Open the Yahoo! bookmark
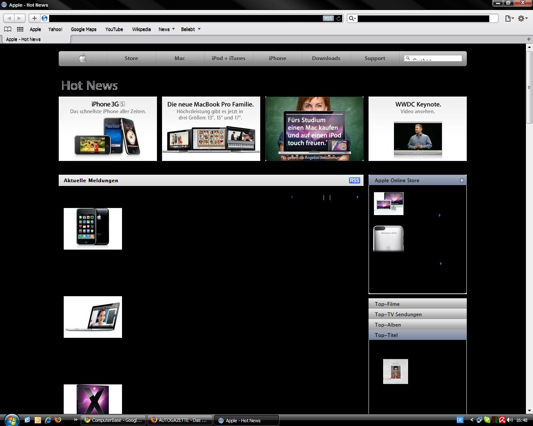 tap(55, 29)
